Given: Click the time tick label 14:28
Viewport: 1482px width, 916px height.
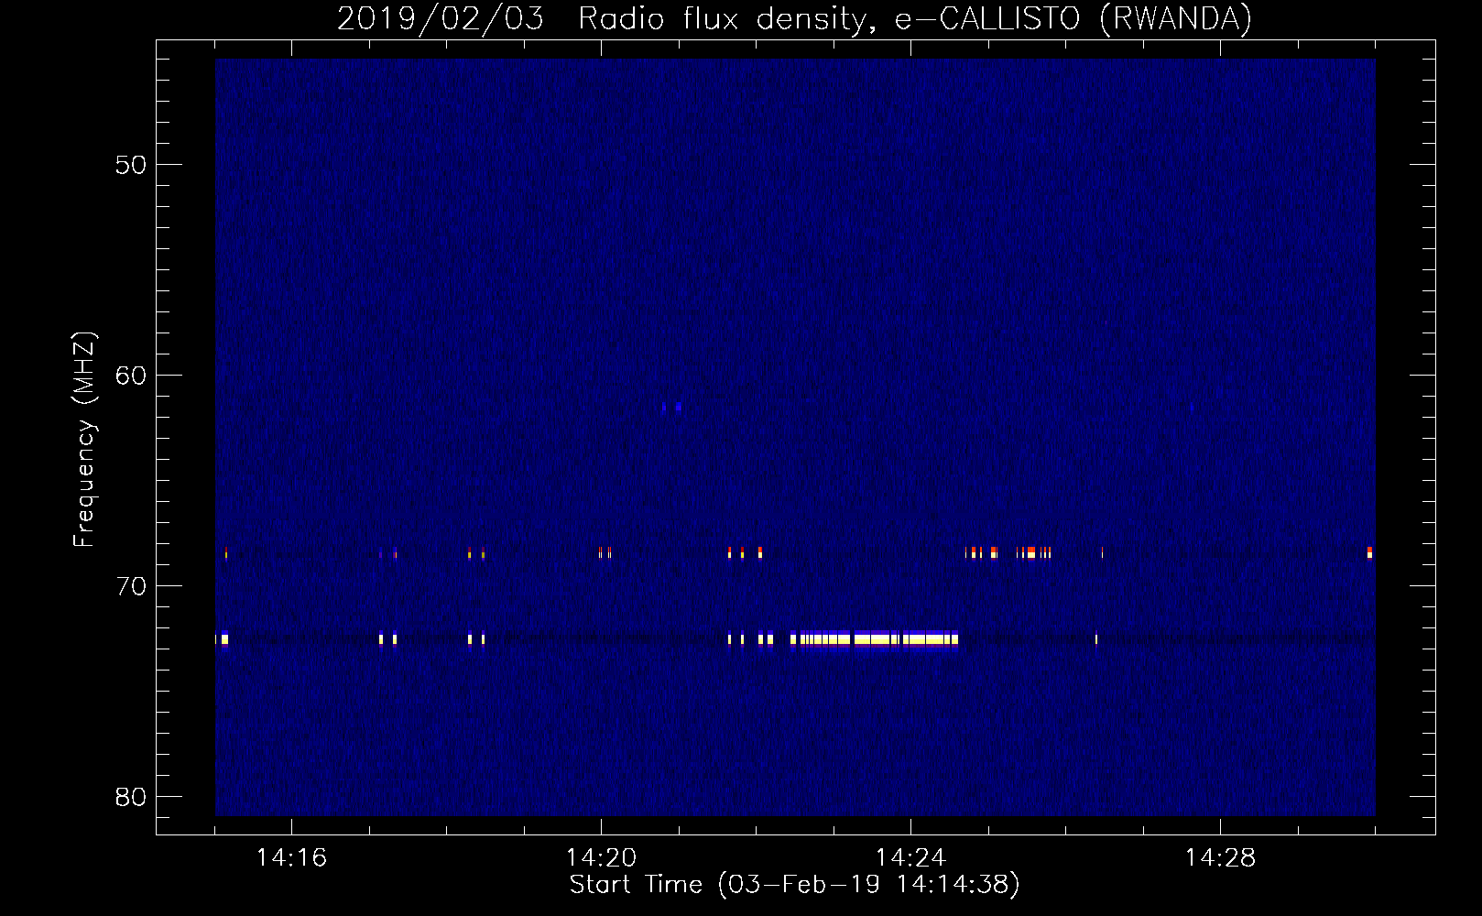Looking at the screenshot, I should 1220,858.
